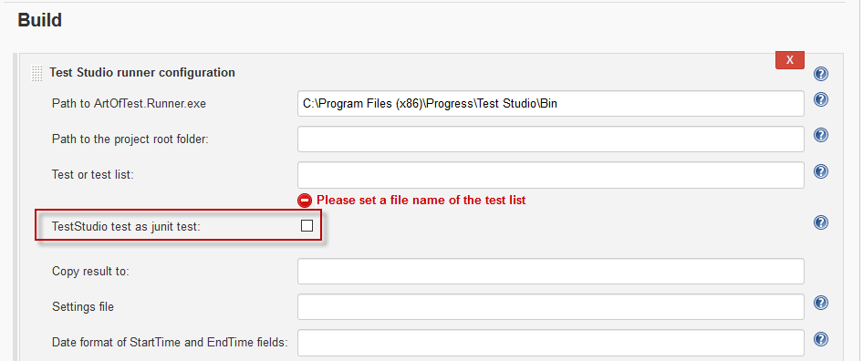
Task: Click the TestStudio test as junit label
Action: [126, 226]
